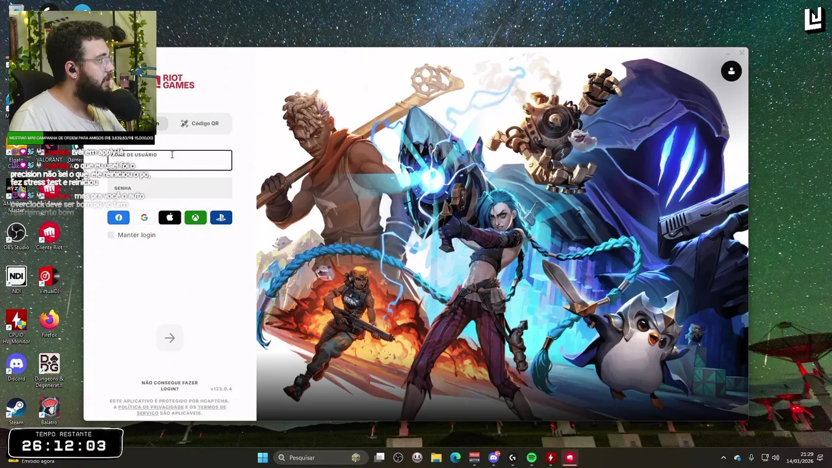Sign in with Xbox
This screenshot has width=832, height=468.
(196, 218)
